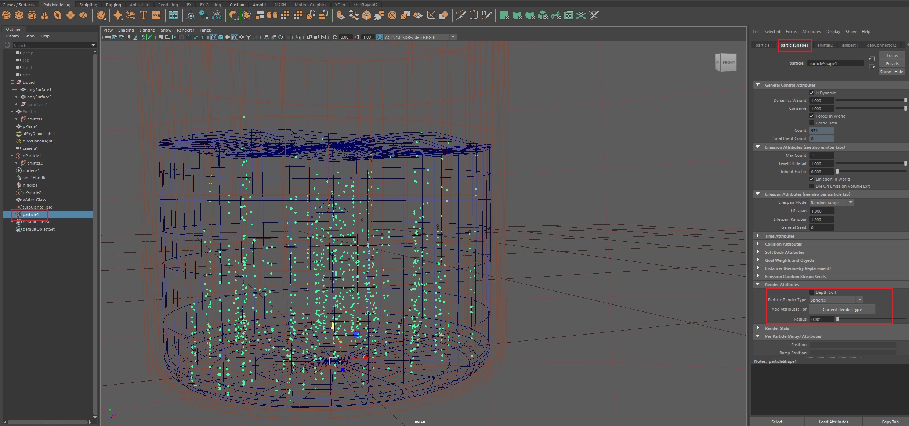The height and width of the screenshot is (426, 909).
Task: Switch to the Arnold shelf tab
Action: (259, 5)
